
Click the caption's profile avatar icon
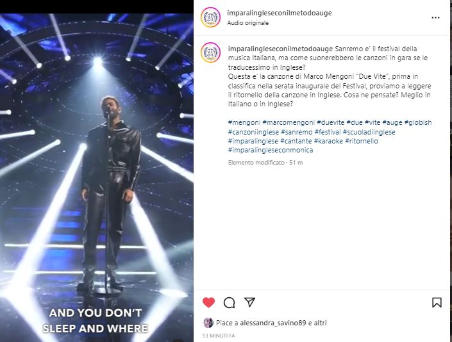[211, 53]
